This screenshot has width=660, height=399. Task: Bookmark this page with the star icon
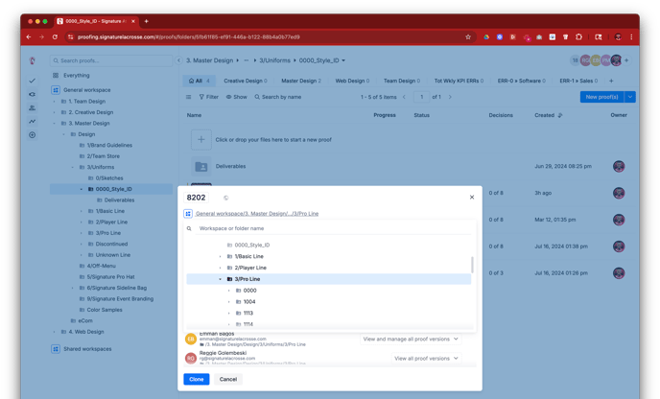pyautogui.click(x=467, y=36)
